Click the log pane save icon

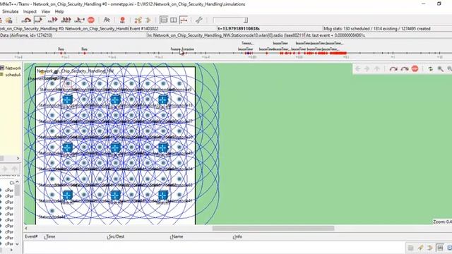411,248
